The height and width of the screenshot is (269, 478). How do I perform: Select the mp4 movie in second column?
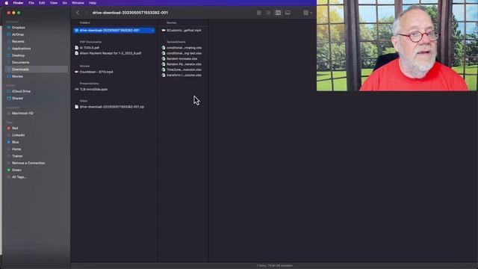[x=184, y=31]
